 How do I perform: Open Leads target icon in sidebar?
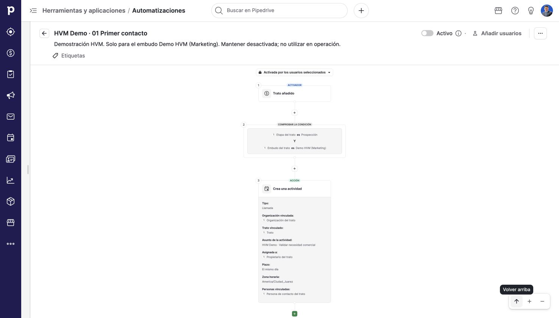click(x=11, y=32)
